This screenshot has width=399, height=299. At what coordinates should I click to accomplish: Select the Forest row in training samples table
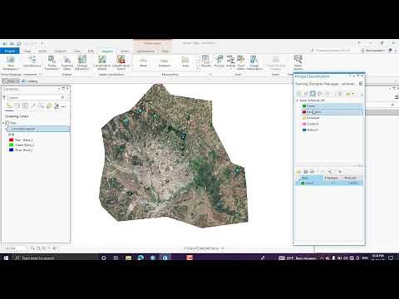(329, 183)
